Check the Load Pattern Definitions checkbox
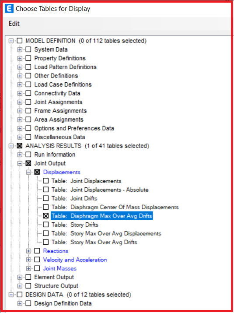This screenshot has height=313, width=234. pyautogui.click(x=28, y=67)
